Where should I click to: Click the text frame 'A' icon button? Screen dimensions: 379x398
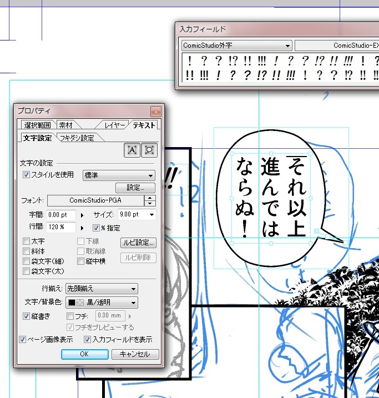coord(132,150)
